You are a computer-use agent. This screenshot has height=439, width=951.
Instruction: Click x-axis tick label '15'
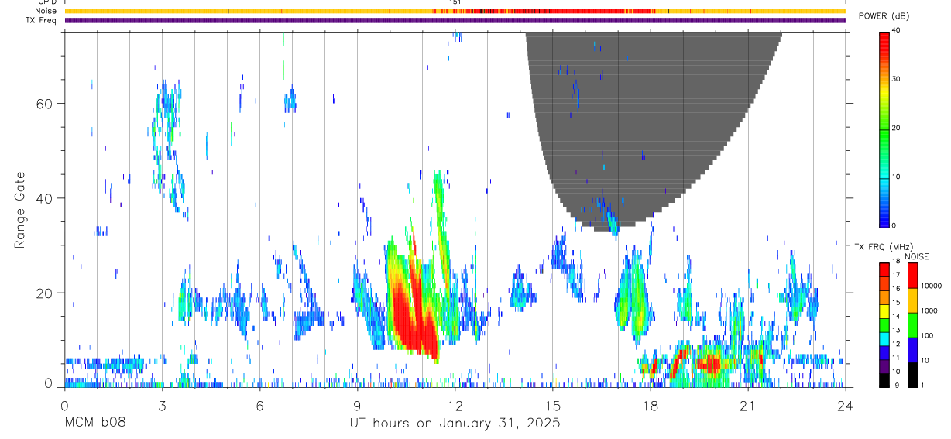[x=553, y=406]
